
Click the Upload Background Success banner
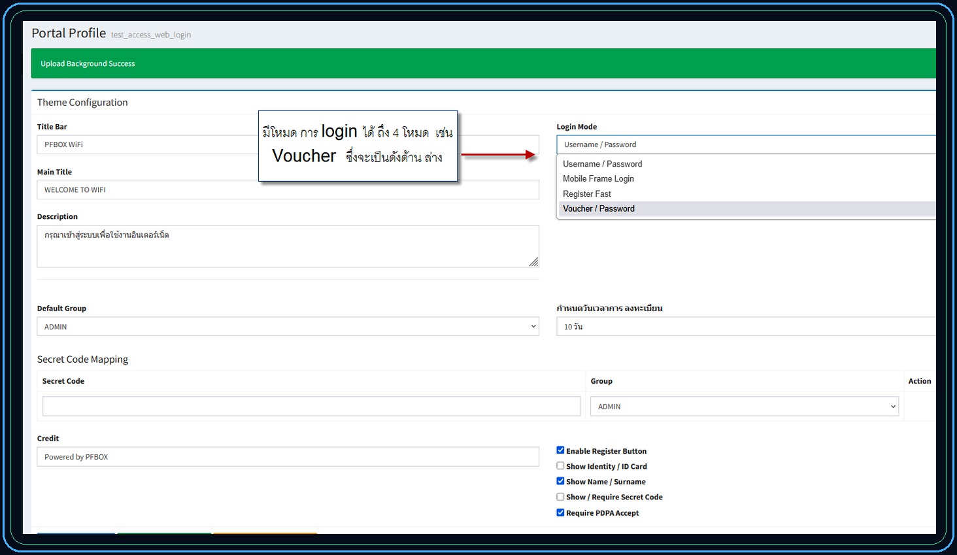point(484,63)
